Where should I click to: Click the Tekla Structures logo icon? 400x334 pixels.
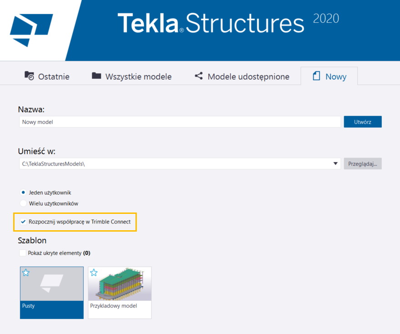click(31, 30)
